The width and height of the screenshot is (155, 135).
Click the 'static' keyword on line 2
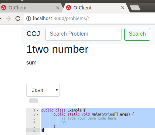(74, 114)
